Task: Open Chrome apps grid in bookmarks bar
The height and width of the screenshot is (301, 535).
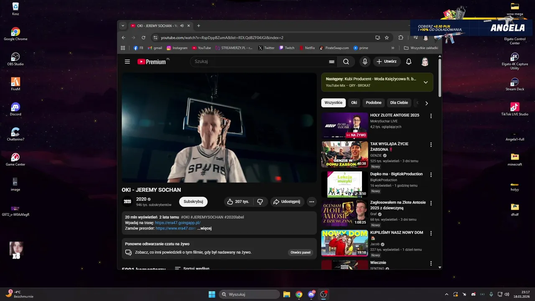Action: [123, 48]
